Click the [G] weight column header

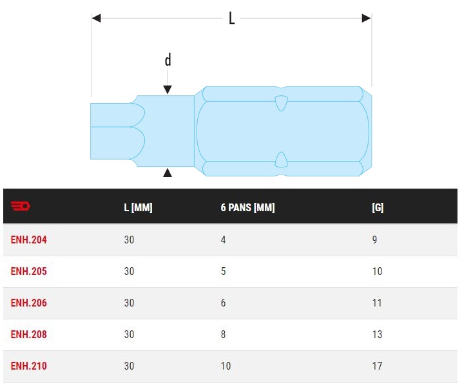[x=378, y=207]
